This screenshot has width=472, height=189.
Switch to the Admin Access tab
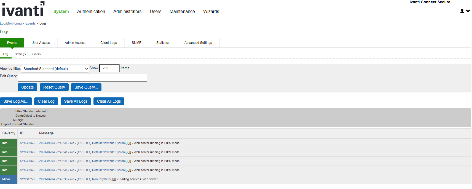click(75, 43)
